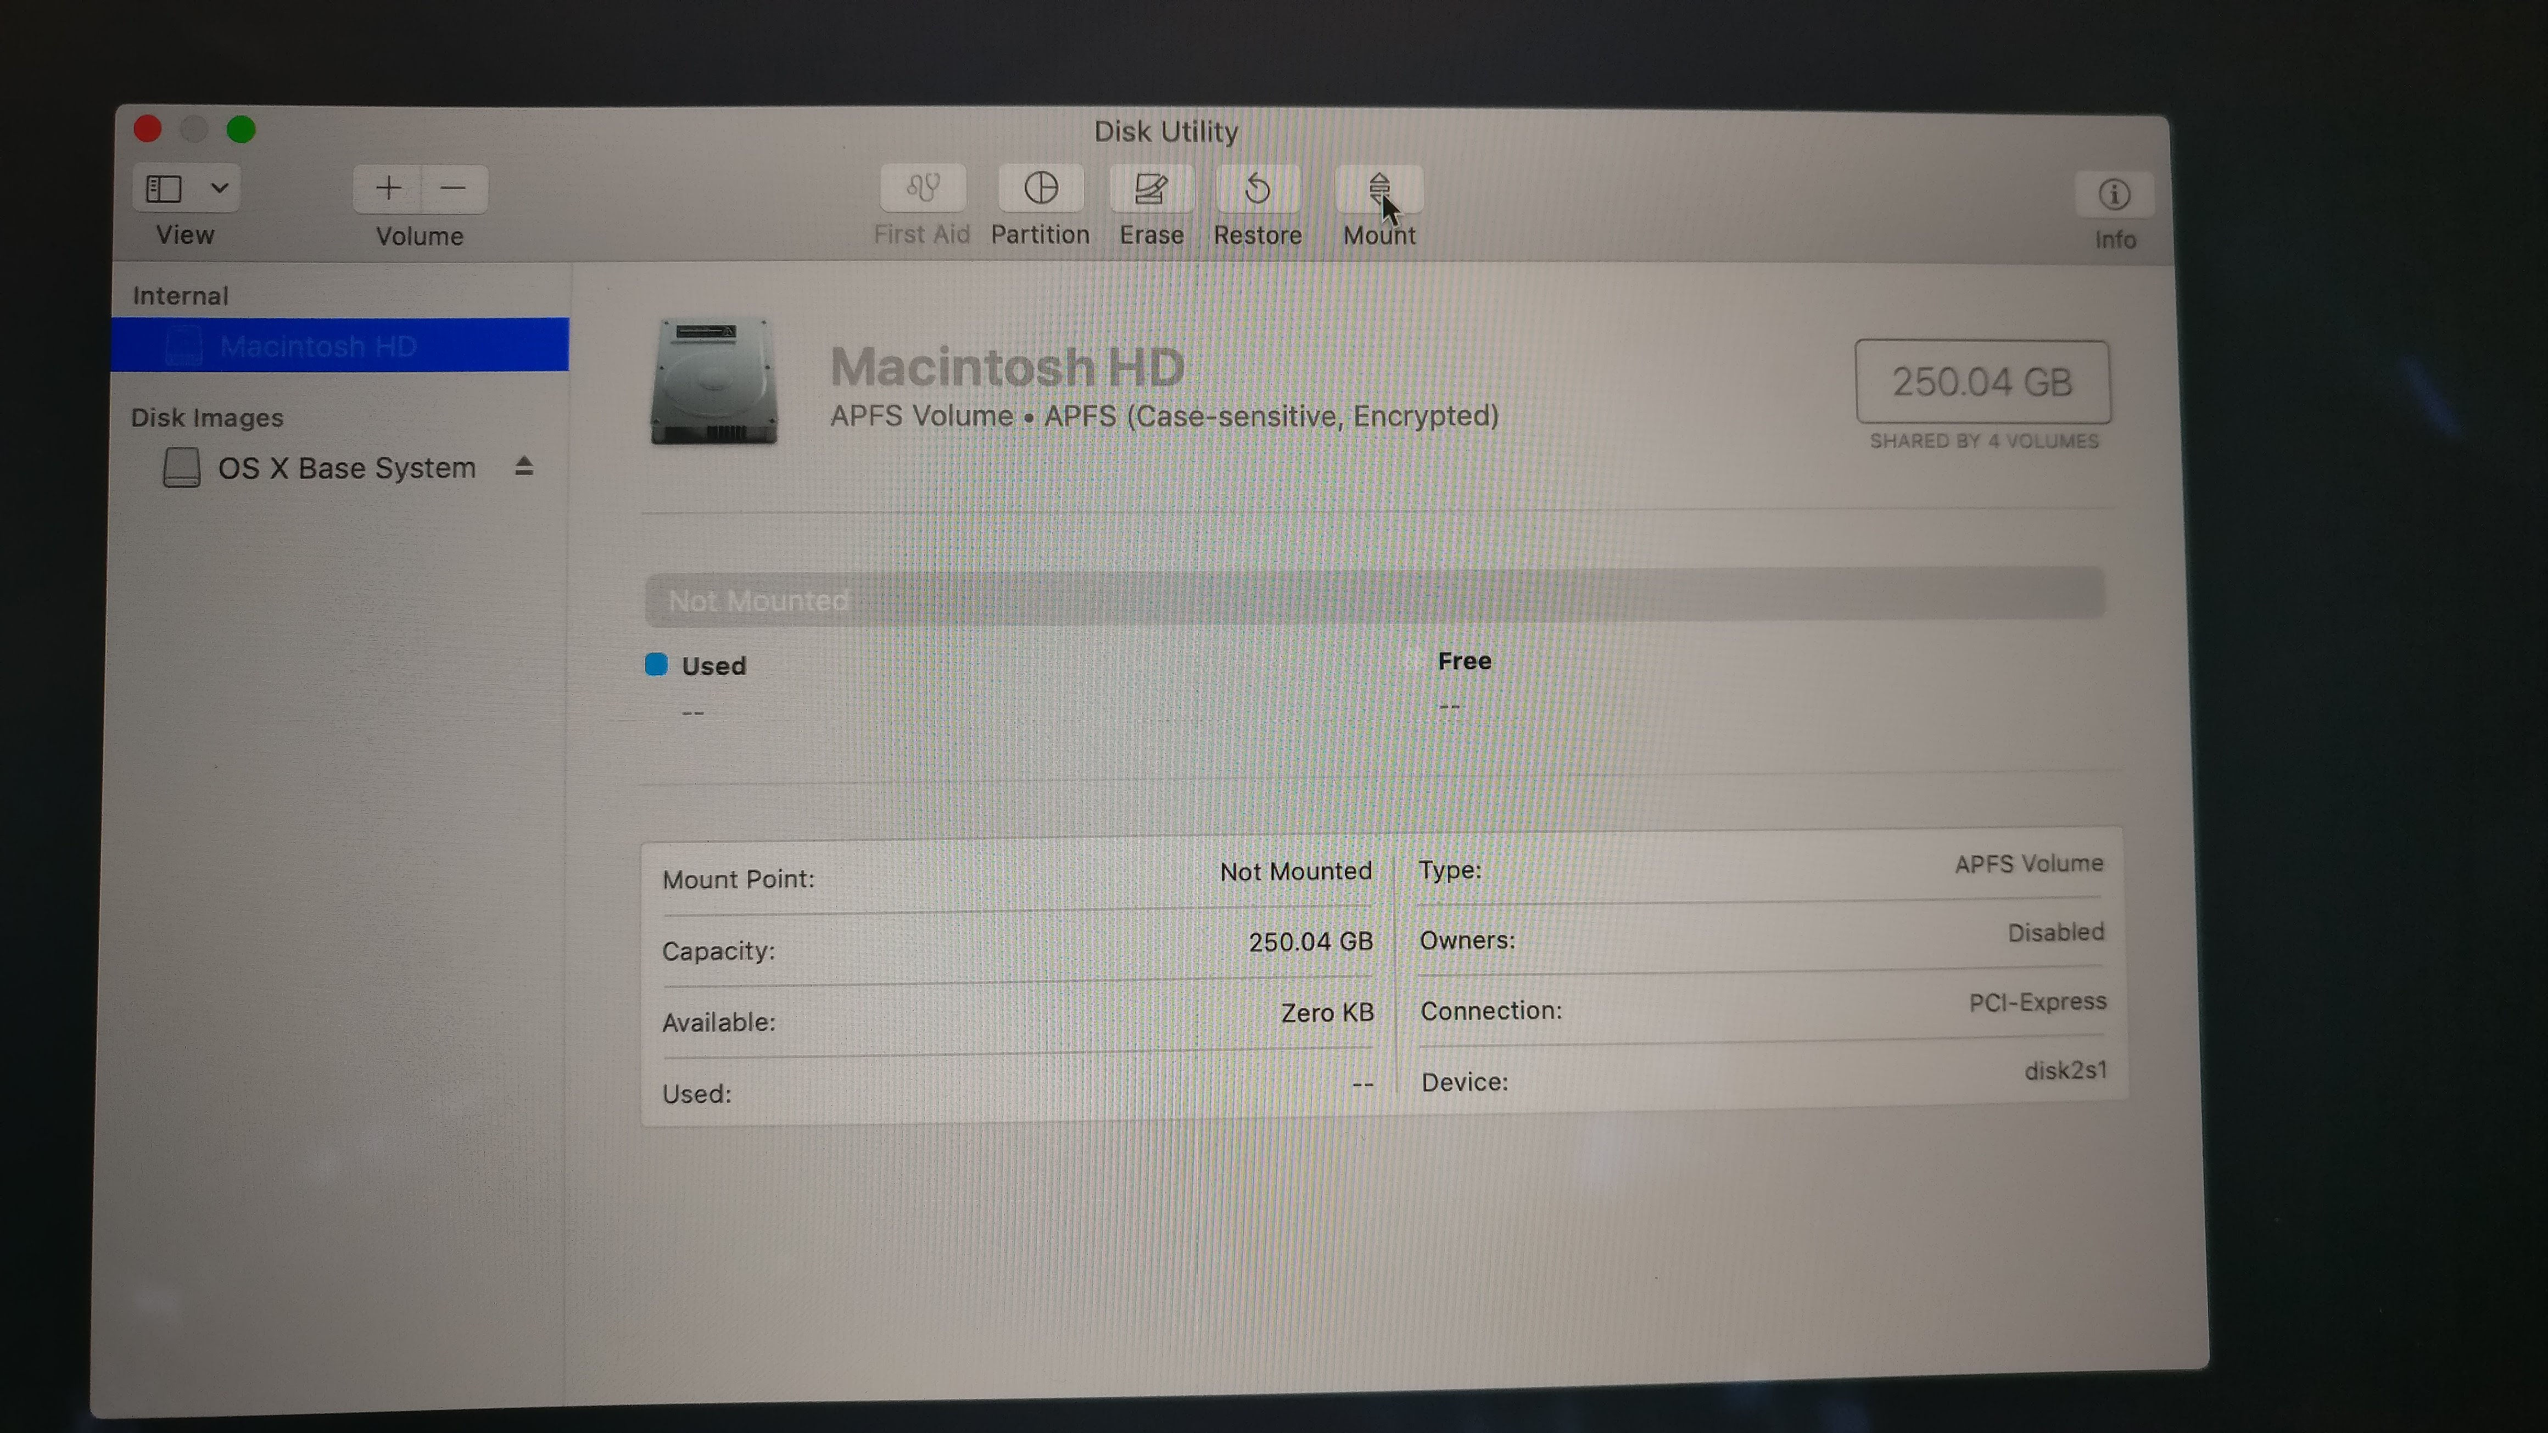
Task: Click the Disk Images section header
Action: click(x=206, y=417)
